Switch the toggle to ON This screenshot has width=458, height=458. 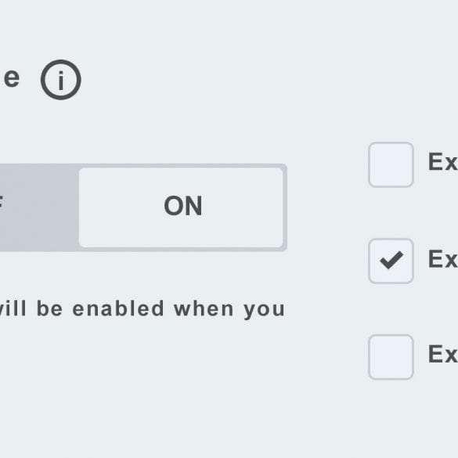click(x=181, y=207)
